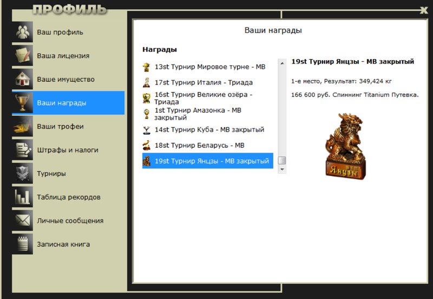Click the award icon of 17st Турнир Италия

[146, 83]
